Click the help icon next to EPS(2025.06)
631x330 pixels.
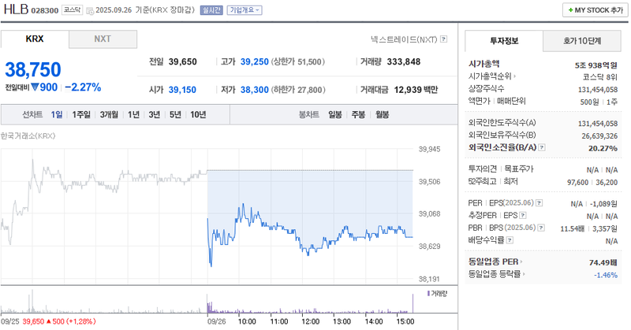[x=540, y=203]
